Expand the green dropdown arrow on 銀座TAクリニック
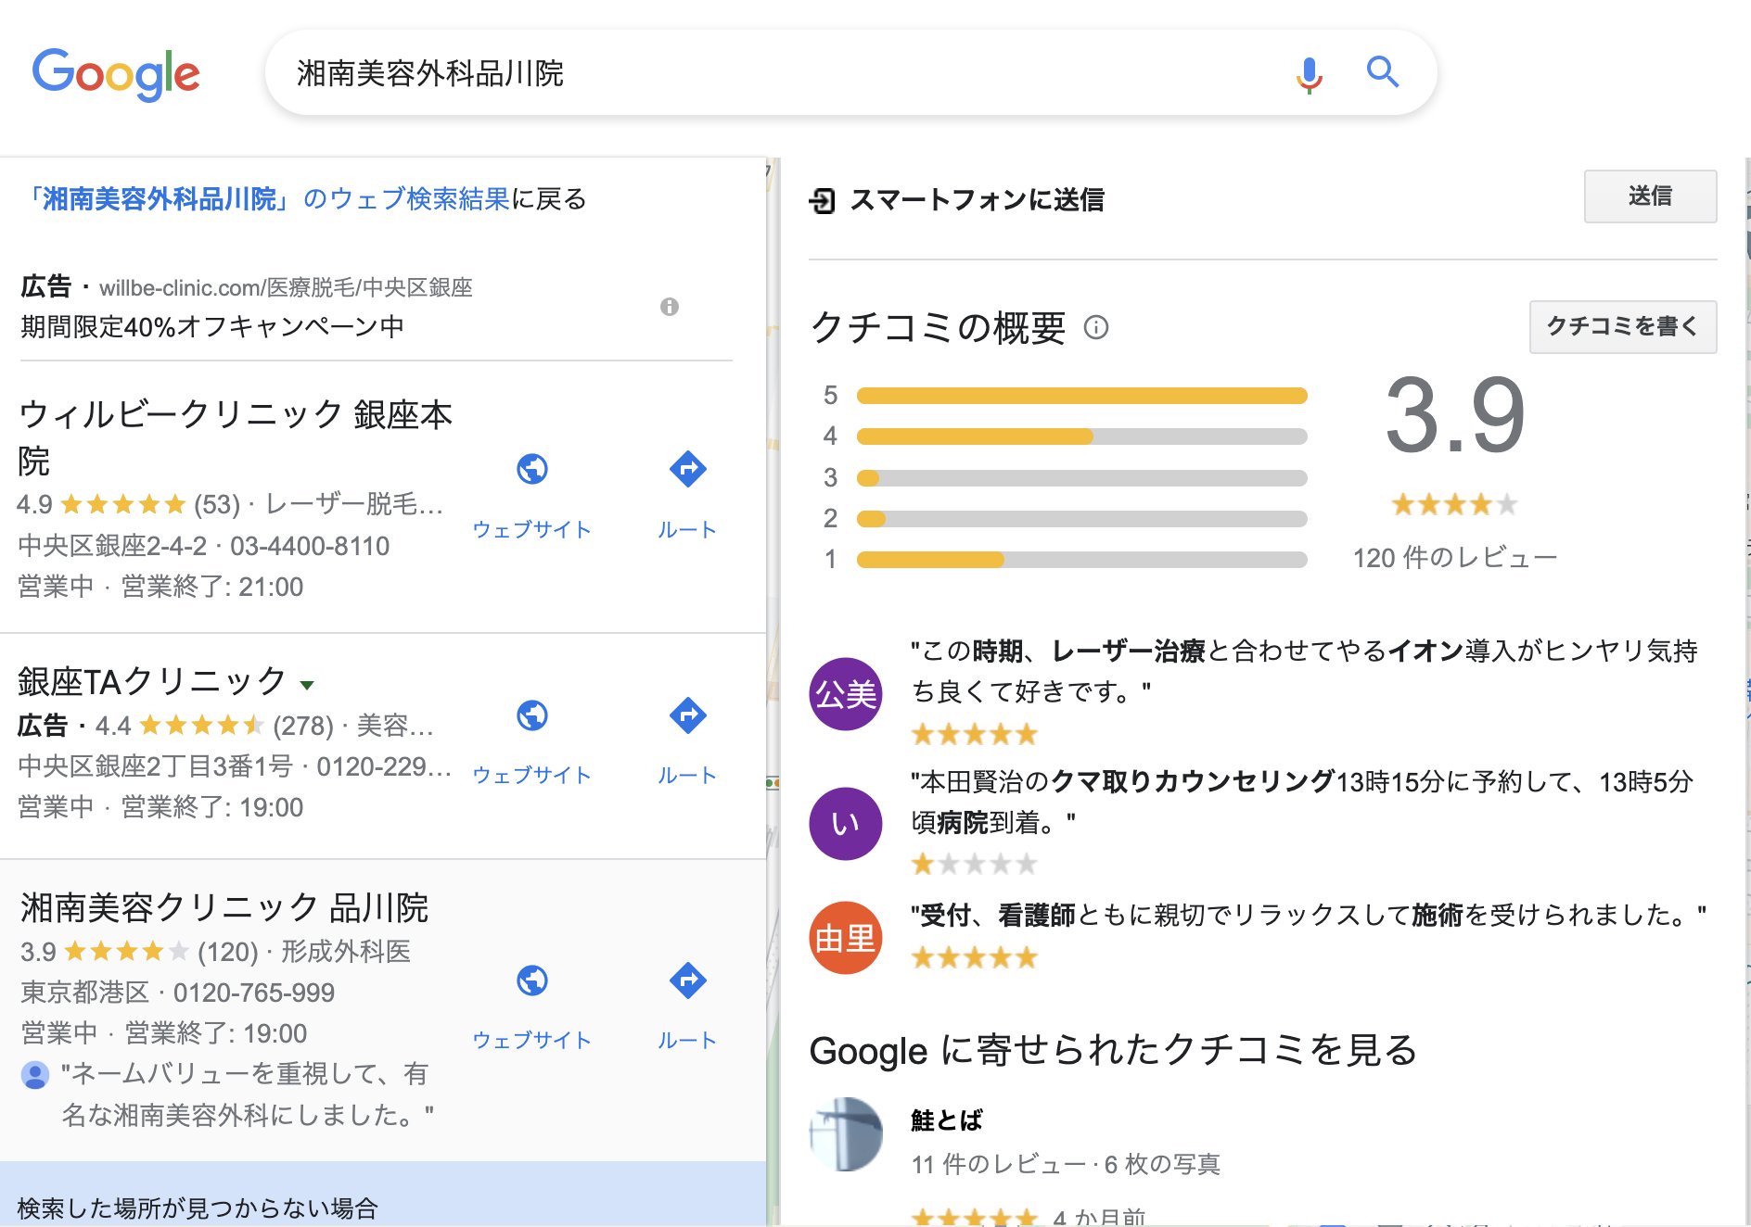This screenshot has width=1751, height=1227. click(306, 683)
